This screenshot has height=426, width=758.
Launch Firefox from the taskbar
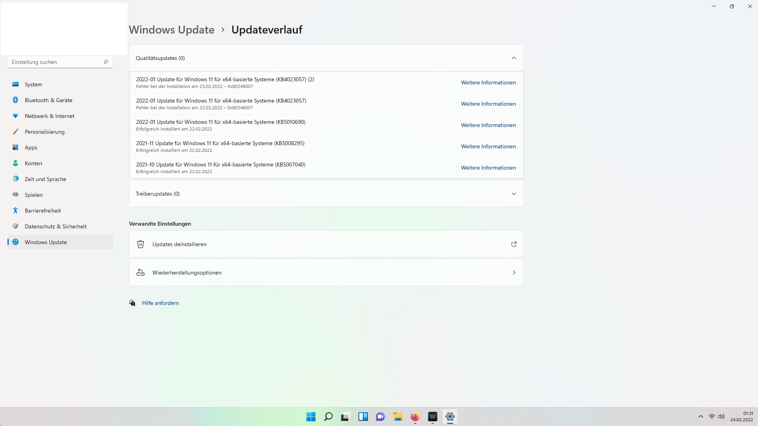coord(415,417)
